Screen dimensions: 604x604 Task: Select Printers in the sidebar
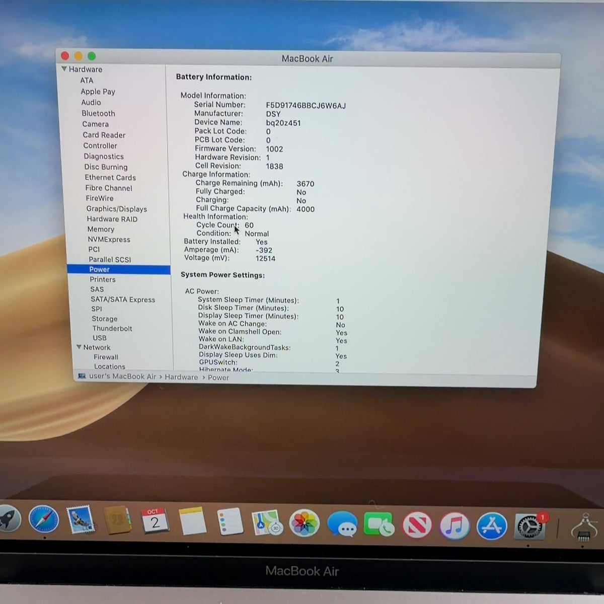(x=103, y=279)
